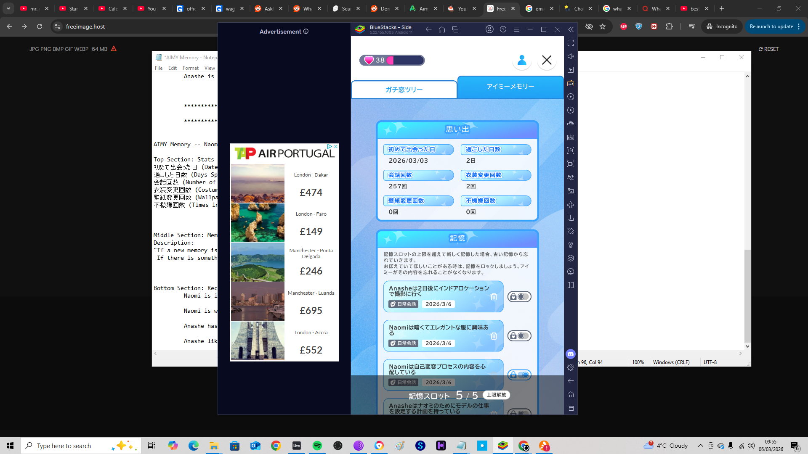Close the AIMY memory screen with X
Image resolution: width=808 pixels, height=454 pixels.
(x=547, y=60)
